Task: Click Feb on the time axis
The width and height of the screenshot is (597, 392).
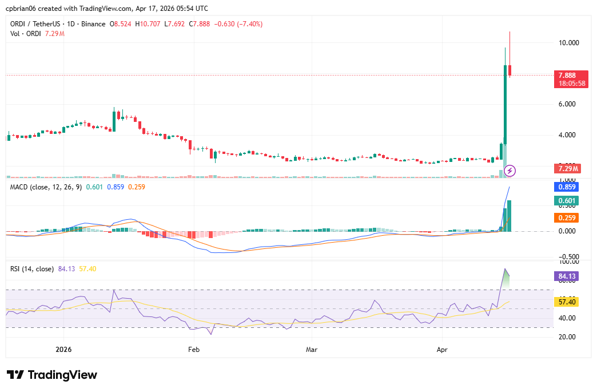Action: pos(193,349)
